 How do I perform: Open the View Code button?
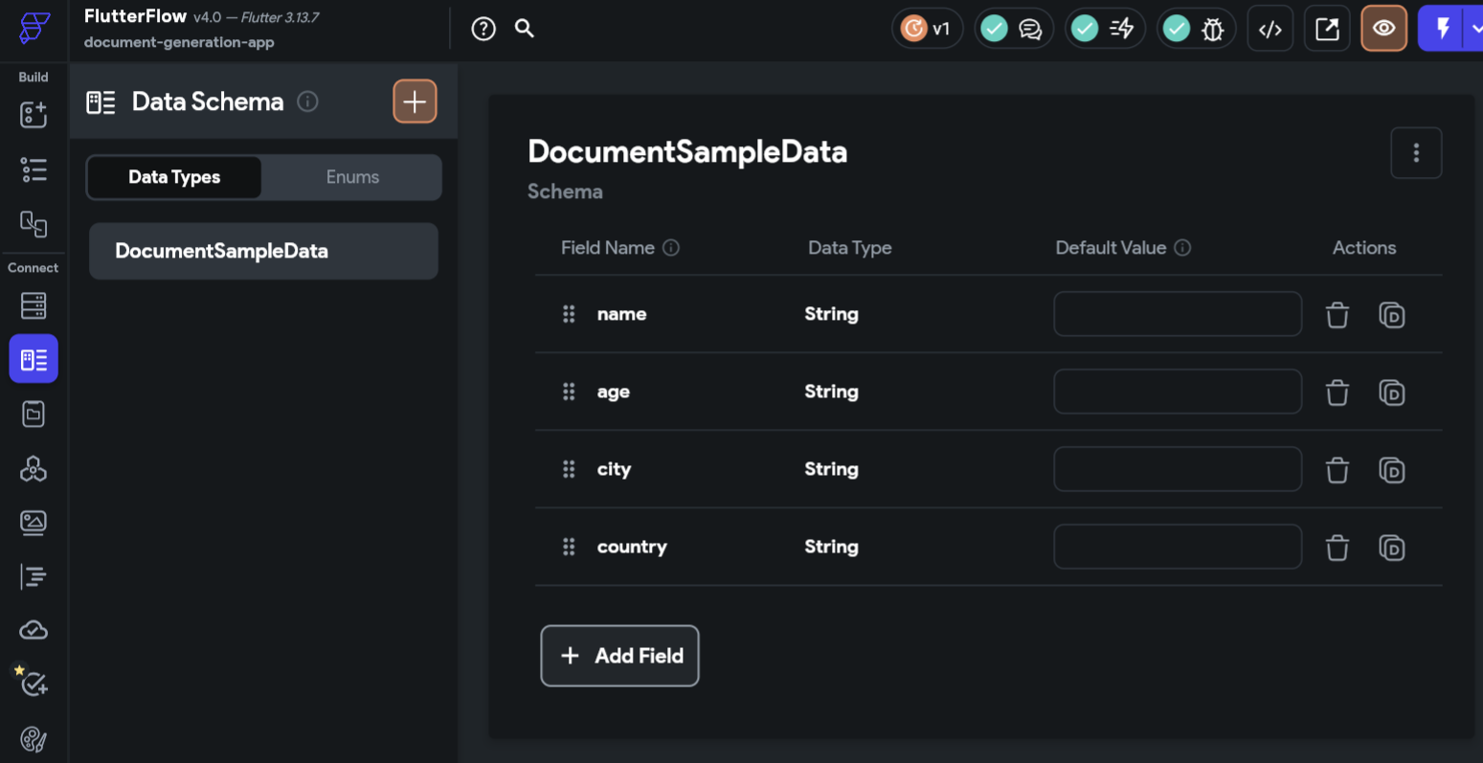coord(1270,29)
